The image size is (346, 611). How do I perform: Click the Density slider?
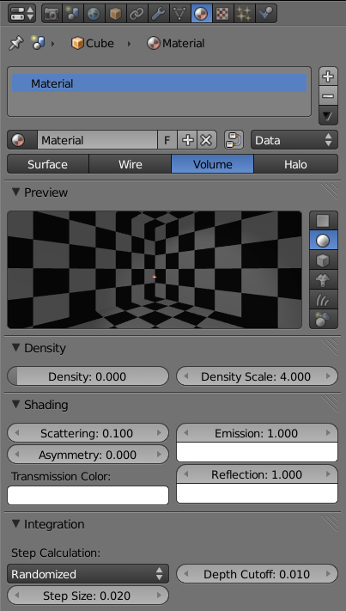point(88,376)
